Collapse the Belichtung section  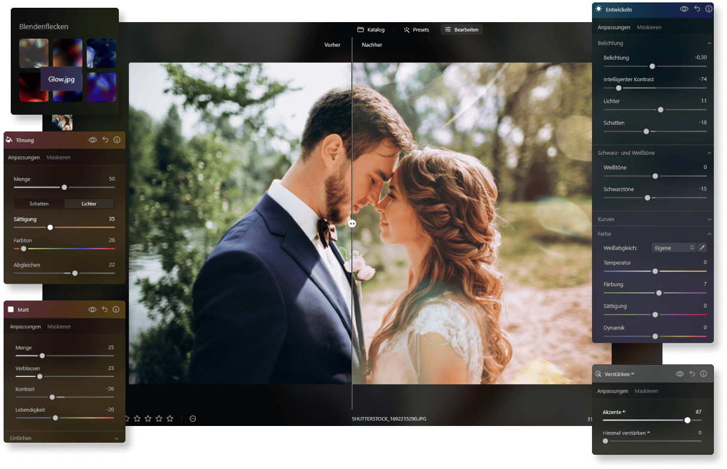(709, 42)
